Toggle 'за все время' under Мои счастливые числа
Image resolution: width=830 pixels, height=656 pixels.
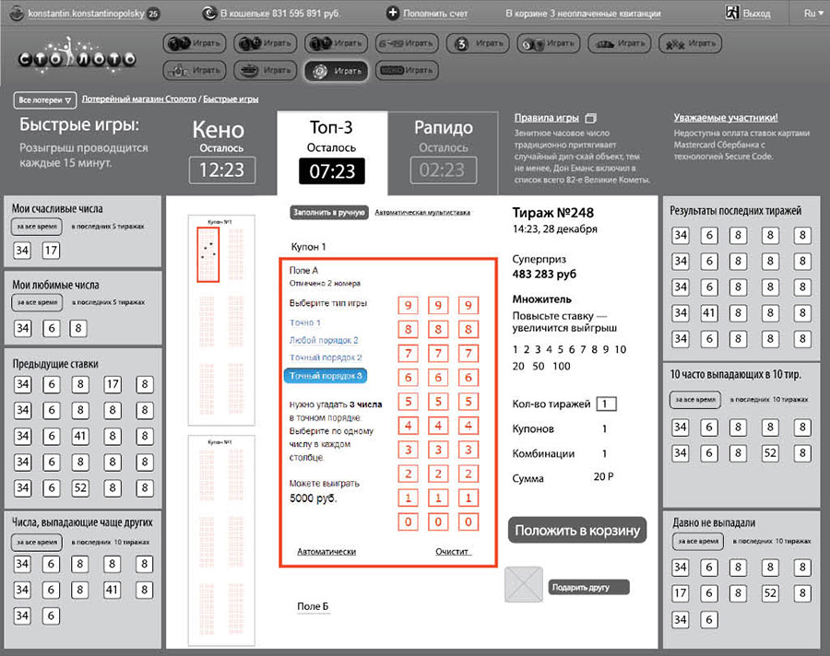pyautogui.click(x=36, y=228)
